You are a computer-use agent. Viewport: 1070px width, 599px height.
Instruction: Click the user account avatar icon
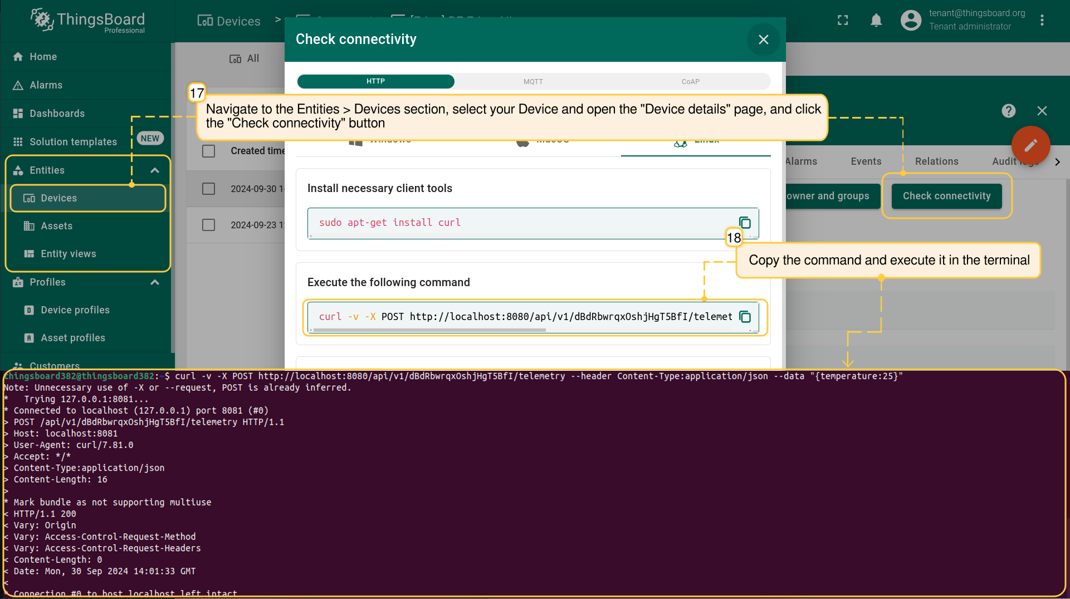point(911,21)
